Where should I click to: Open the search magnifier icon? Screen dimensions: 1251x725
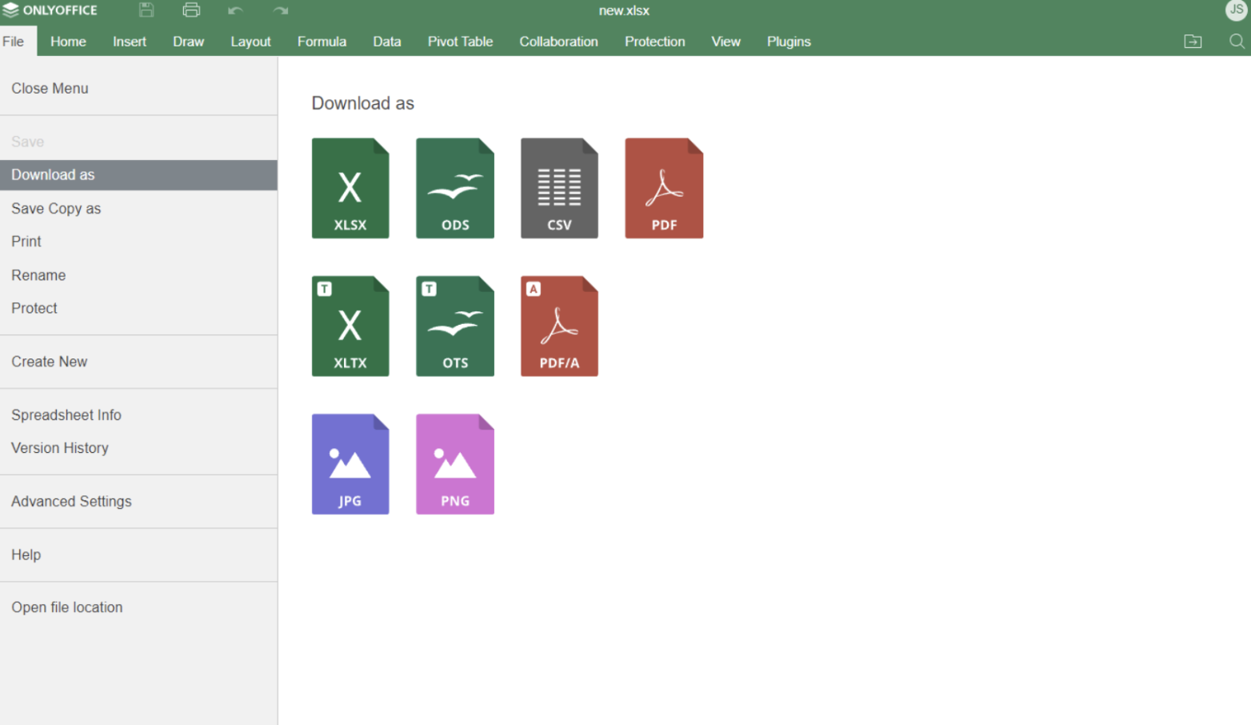pos(1237,42)
